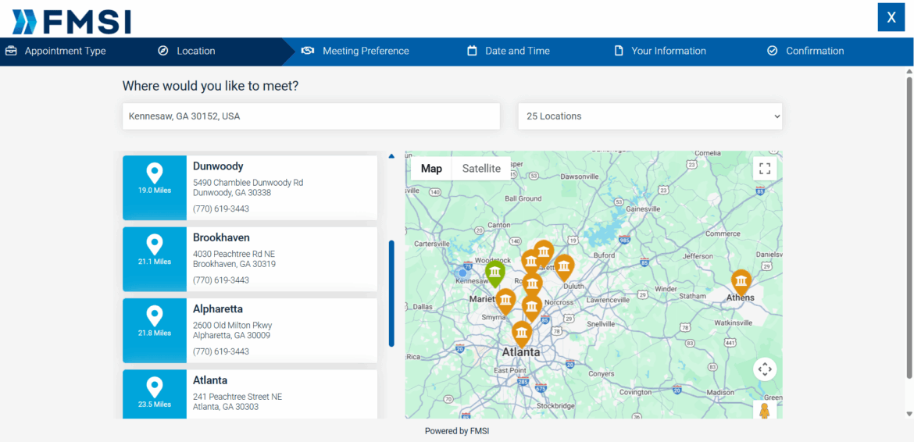Open map camera controls
Image resolution: width=914 pixels, height=442 pixels.
click(764, 369)
